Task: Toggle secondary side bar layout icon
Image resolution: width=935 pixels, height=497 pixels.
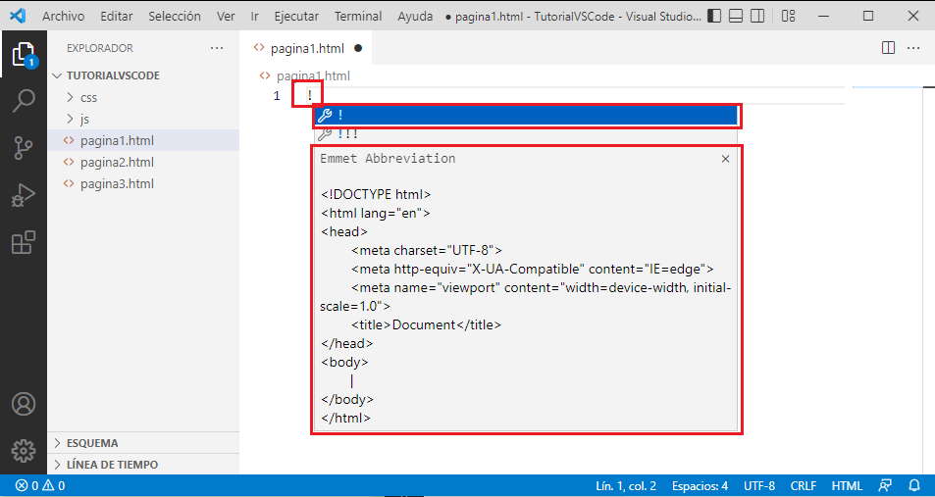Action: 757,16
